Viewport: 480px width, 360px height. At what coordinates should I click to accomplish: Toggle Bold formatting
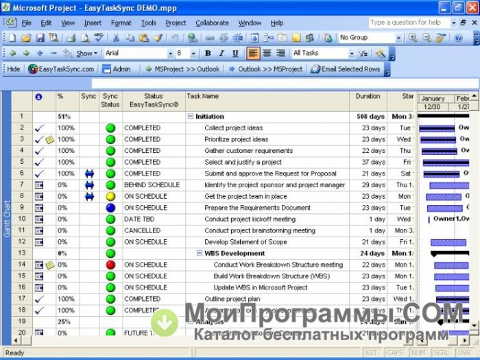click(x=208, y=53)
